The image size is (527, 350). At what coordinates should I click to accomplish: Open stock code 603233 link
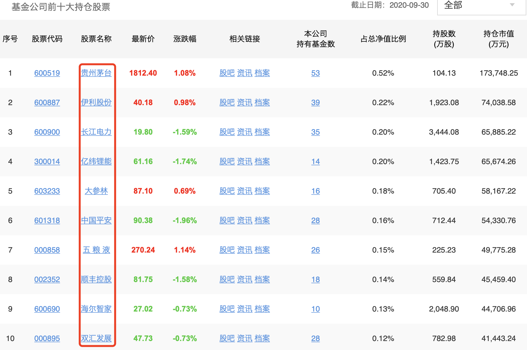(47, 191)
